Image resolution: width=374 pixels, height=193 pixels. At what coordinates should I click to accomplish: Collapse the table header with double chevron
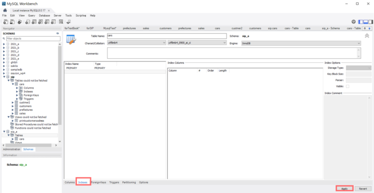click(367, 36)
